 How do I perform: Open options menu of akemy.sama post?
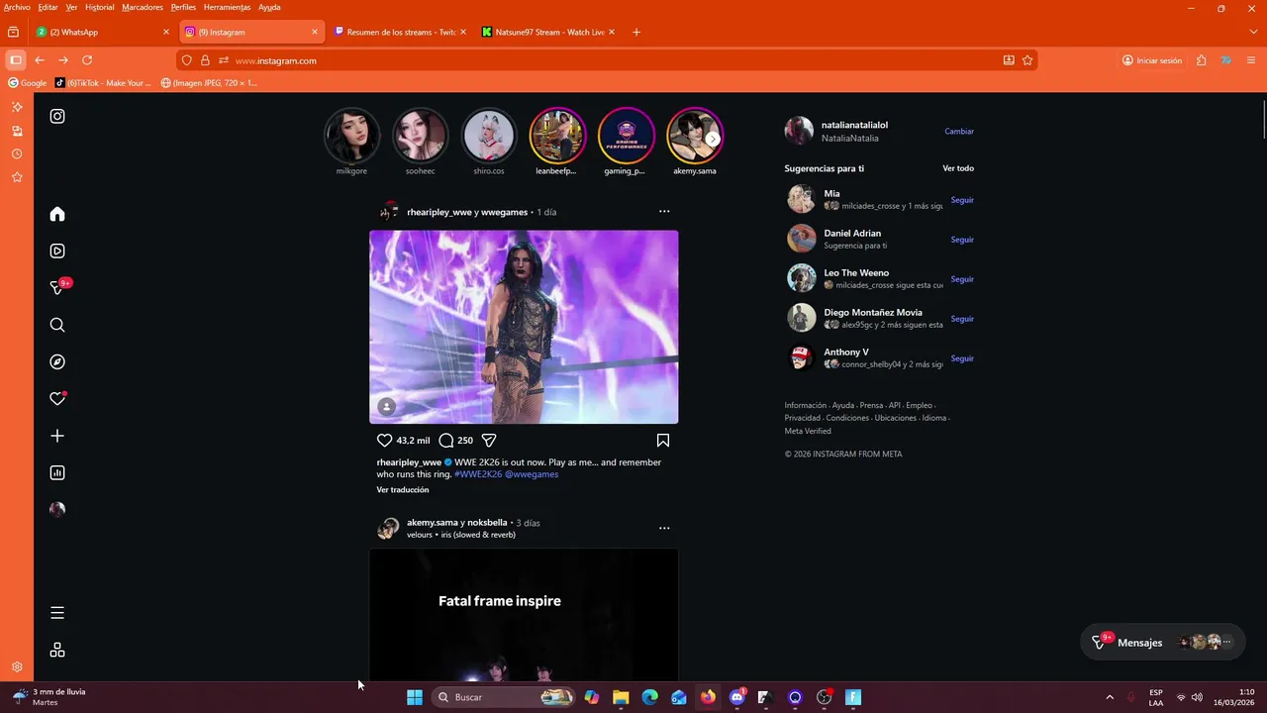coord(664,528)
